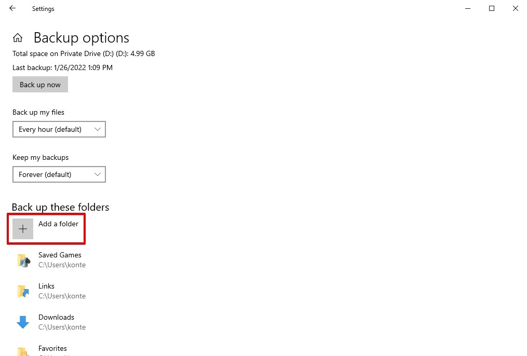Image resolution: width=527 pixels, height=356 pixels.
Task: Select the Links folder name
Action: tap(46, 286)
